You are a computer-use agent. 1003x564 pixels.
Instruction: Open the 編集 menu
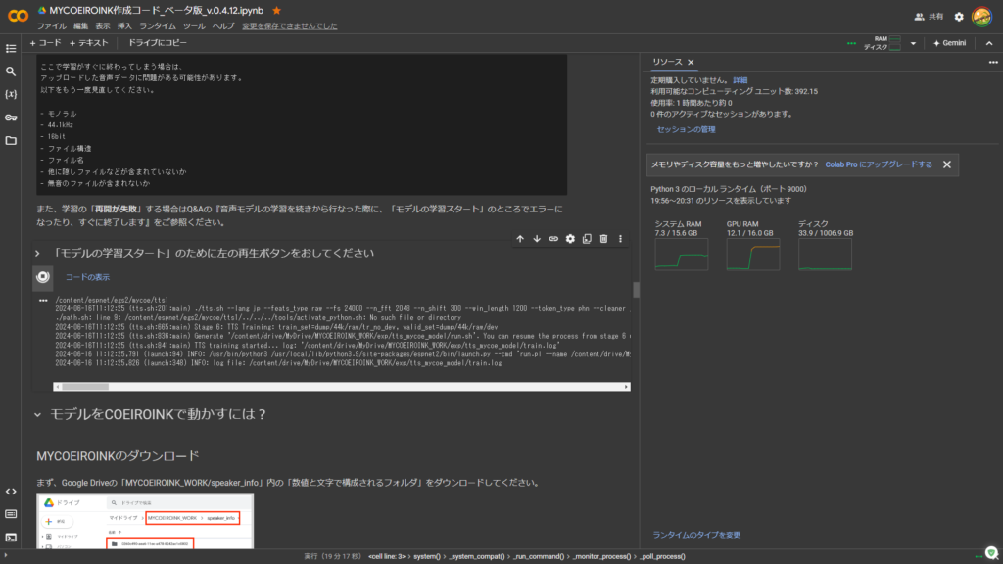80,26
